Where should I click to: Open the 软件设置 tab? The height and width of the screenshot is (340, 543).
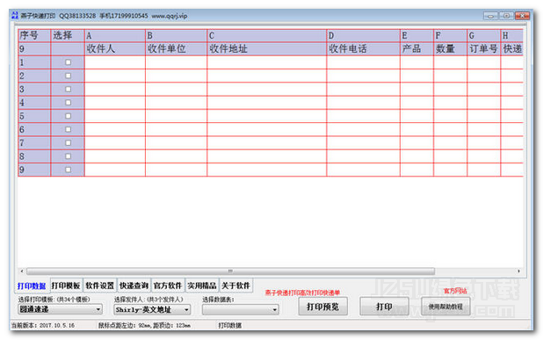point(100,286)
